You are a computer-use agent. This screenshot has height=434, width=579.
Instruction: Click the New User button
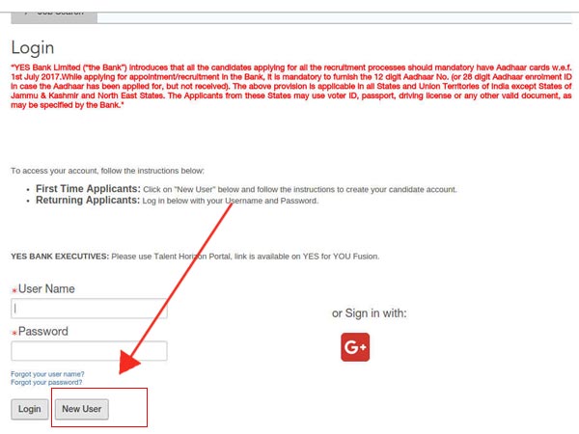tap(82, 409)
